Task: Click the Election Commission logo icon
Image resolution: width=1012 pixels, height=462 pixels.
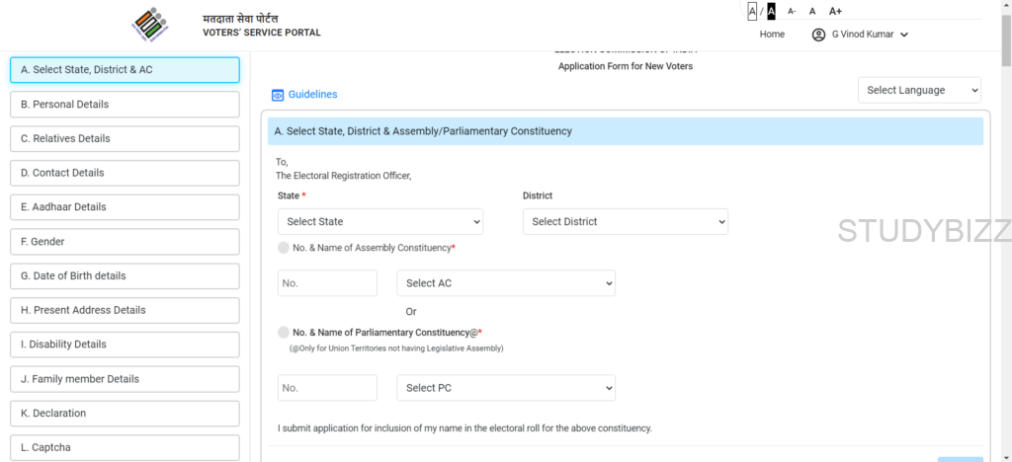Action: [150, 25]
